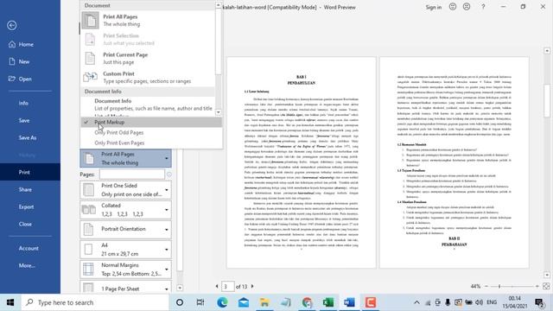Open Google Chrome from taskbar

pos(307,302)
